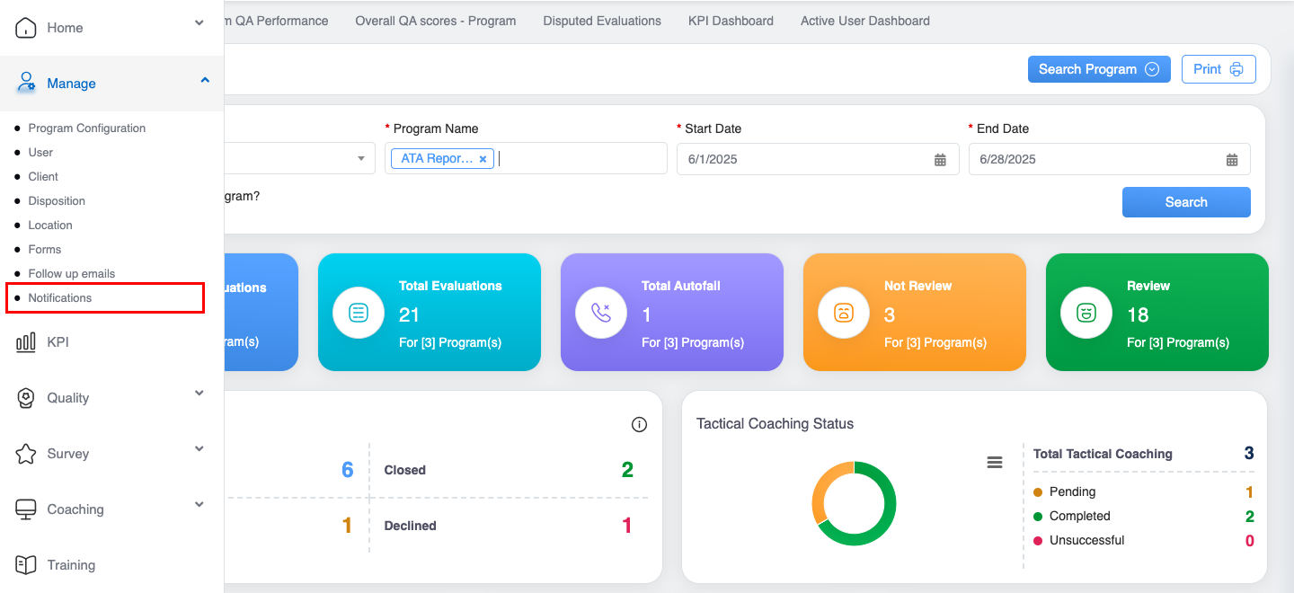Open the End Date calendar icon
The image size is (1294, 593).
coord(1232,160)
